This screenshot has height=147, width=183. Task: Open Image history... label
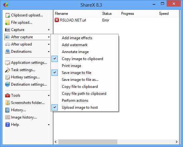coord(24,117)
